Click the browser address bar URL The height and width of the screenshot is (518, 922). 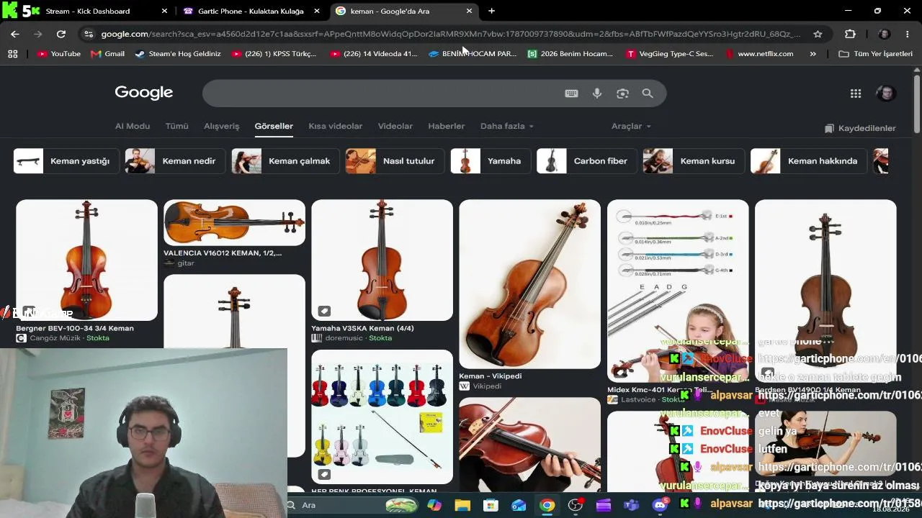click(x=450, y=34)
